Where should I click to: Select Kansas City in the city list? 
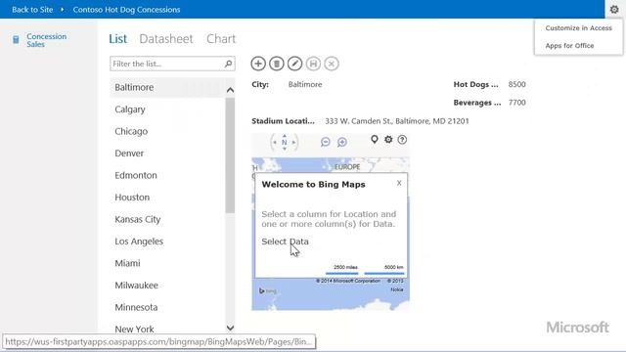point(167,219)
